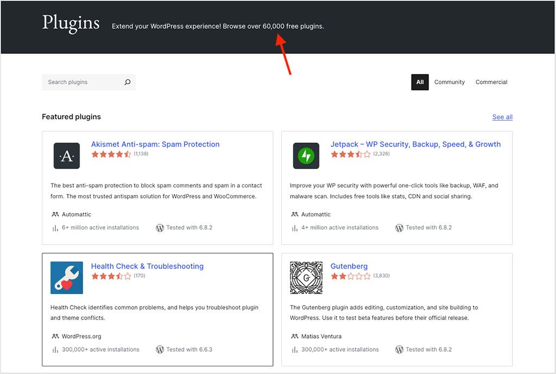Open the Health Check wrench icon
Image resolution: width=556 pixels, height=374 pixels.
pyautogui.click(x=67, y=278)
